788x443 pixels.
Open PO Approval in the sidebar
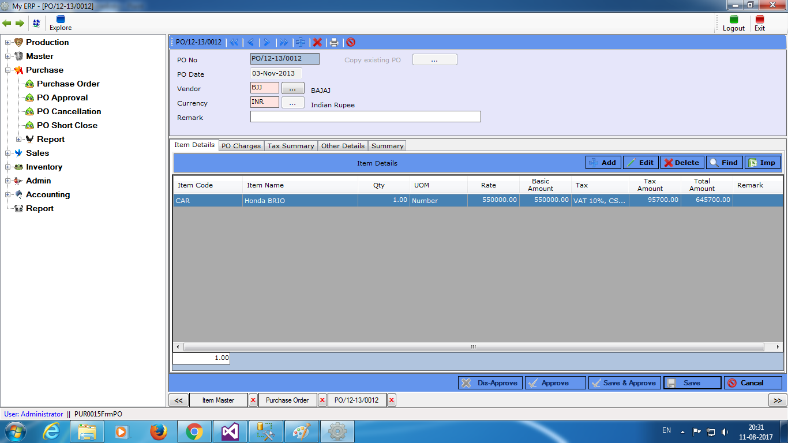[x=62, y=97]
